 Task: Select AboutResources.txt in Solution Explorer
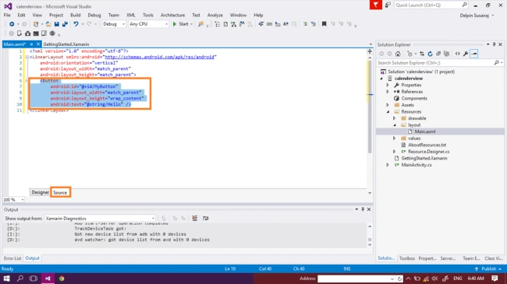tap(427, 145)
